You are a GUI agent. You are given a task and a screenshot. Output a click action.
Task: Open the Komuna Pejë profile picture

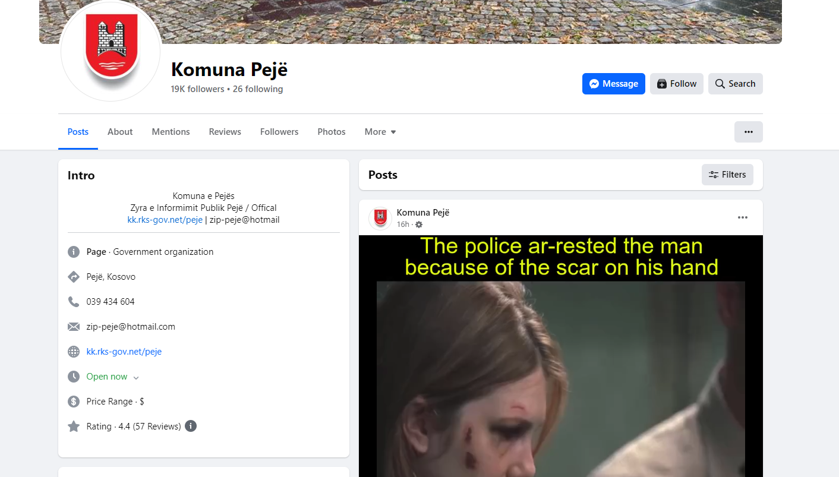coord(111,50)
